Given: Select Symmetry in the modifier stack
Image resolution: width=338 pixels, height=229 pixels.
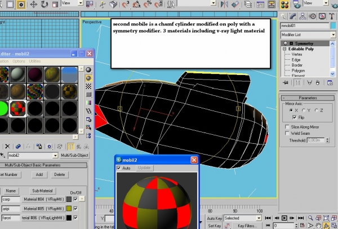Looking at the screenshot, I should click(x=304, y=43).
